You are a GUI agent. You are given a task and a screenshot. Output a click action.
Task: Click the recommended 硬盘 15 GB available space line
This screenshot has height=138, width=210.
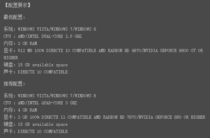36,124
